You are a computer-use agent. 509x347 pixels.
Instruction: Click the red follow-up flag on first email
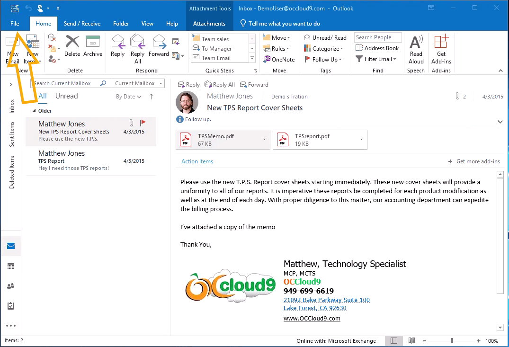tap(143, 123)
